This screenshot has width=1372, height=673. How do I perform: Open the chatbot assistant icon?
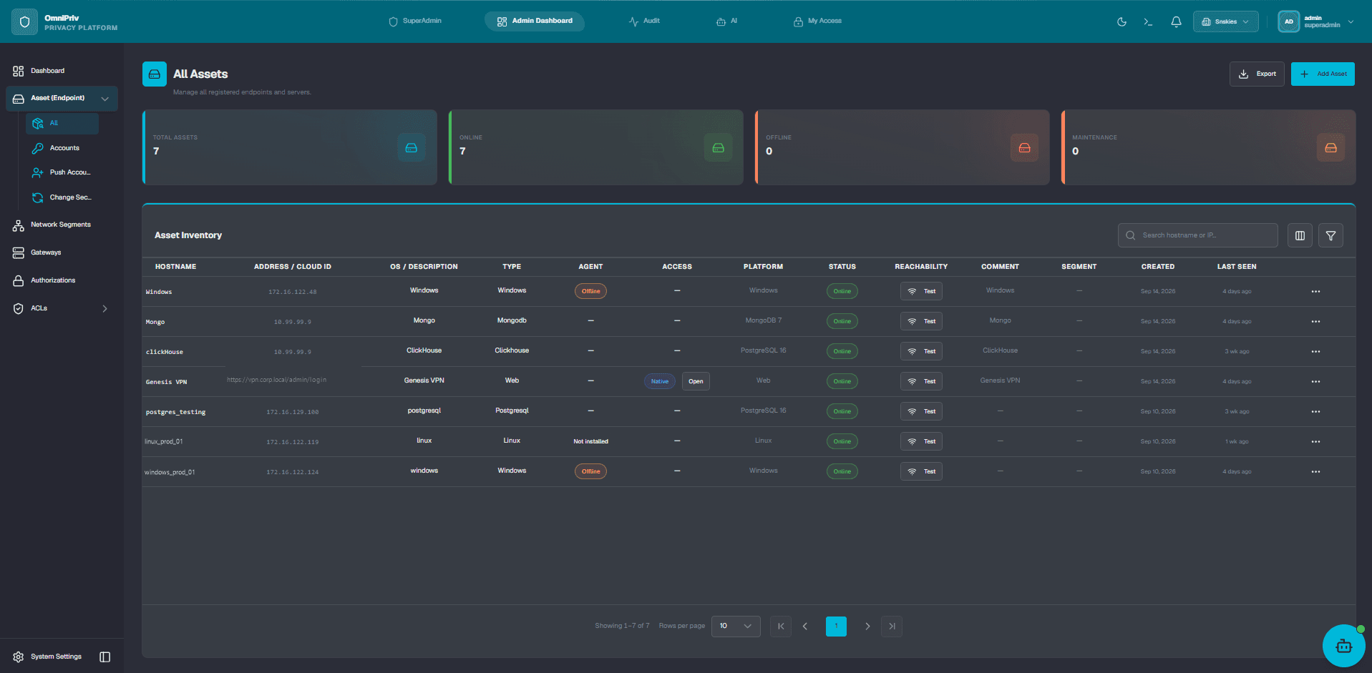click(x=1343, y=646)
